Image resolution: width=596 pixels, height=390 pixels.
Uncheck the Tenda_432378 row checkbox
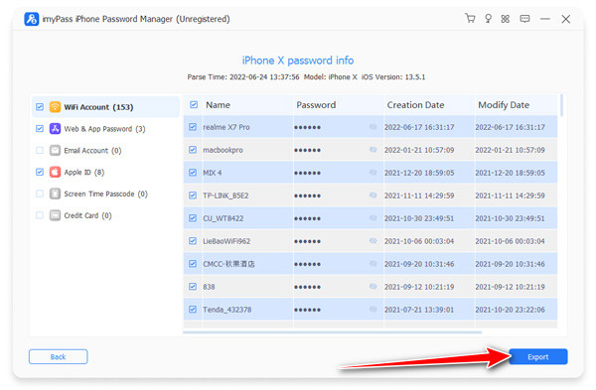click(x=193, y=309)
